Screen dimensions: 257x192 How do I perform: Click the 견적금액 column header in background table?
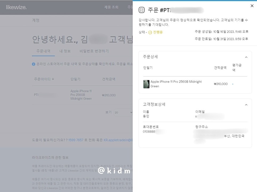point(109,79)
